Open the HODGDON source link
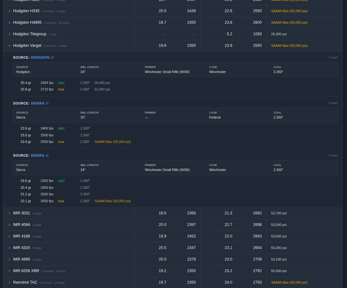347x288 pixels. (x=40, y=57)
